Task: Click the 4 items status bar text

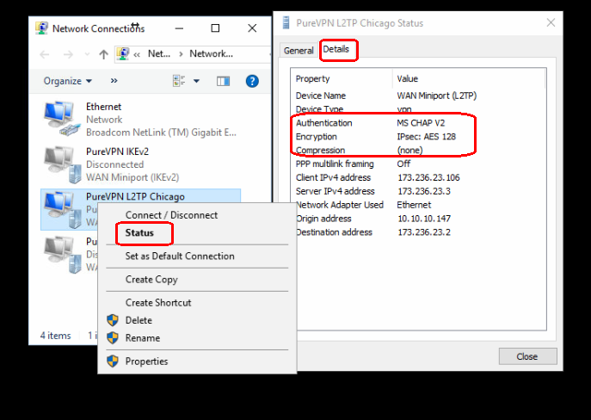Action: [55, 336]
